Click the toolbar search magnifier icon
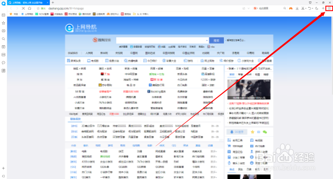The image size is (333, 179). tap(285, 8)
